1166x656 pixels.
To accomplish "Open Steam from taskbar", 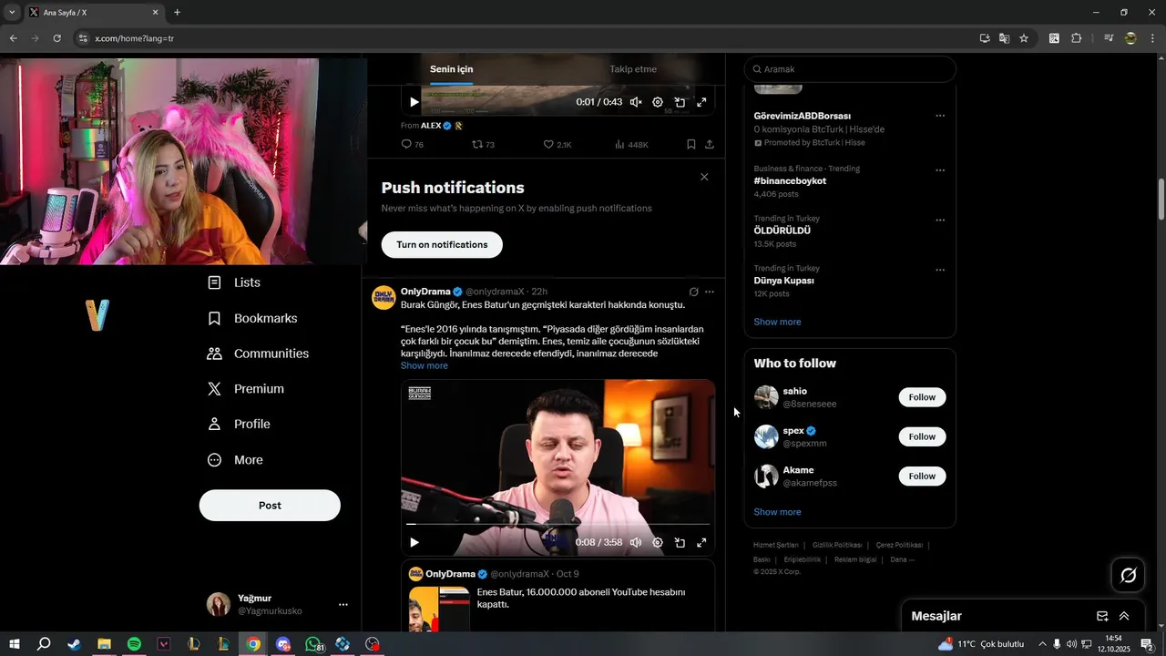I will [74, 644].
